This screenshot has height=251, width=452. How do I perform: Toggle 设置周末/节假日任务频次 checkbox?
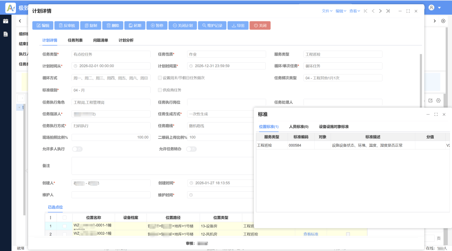[x=160, y=78]
